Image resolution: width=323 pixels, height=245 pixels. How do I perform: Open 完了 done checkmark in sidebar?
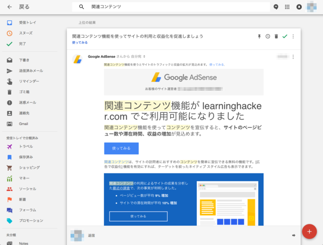coord(10,44)
